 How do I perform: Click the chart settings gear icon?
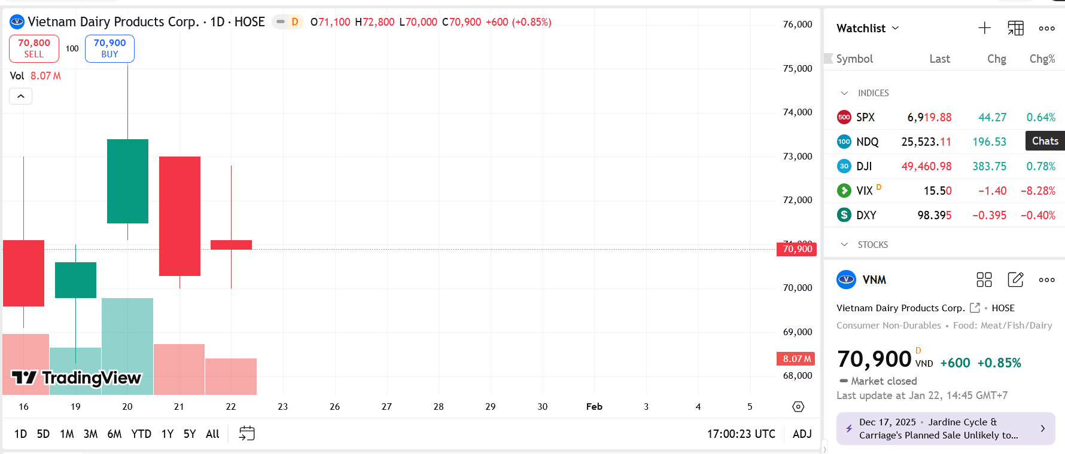pos(798,407)
